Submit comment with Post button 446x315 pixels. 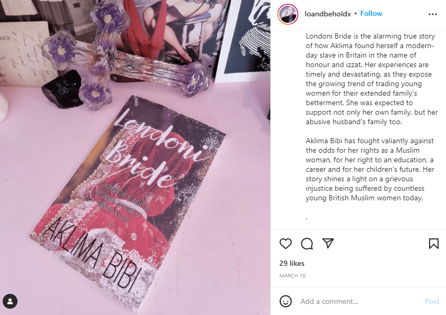tap(432, 301)
